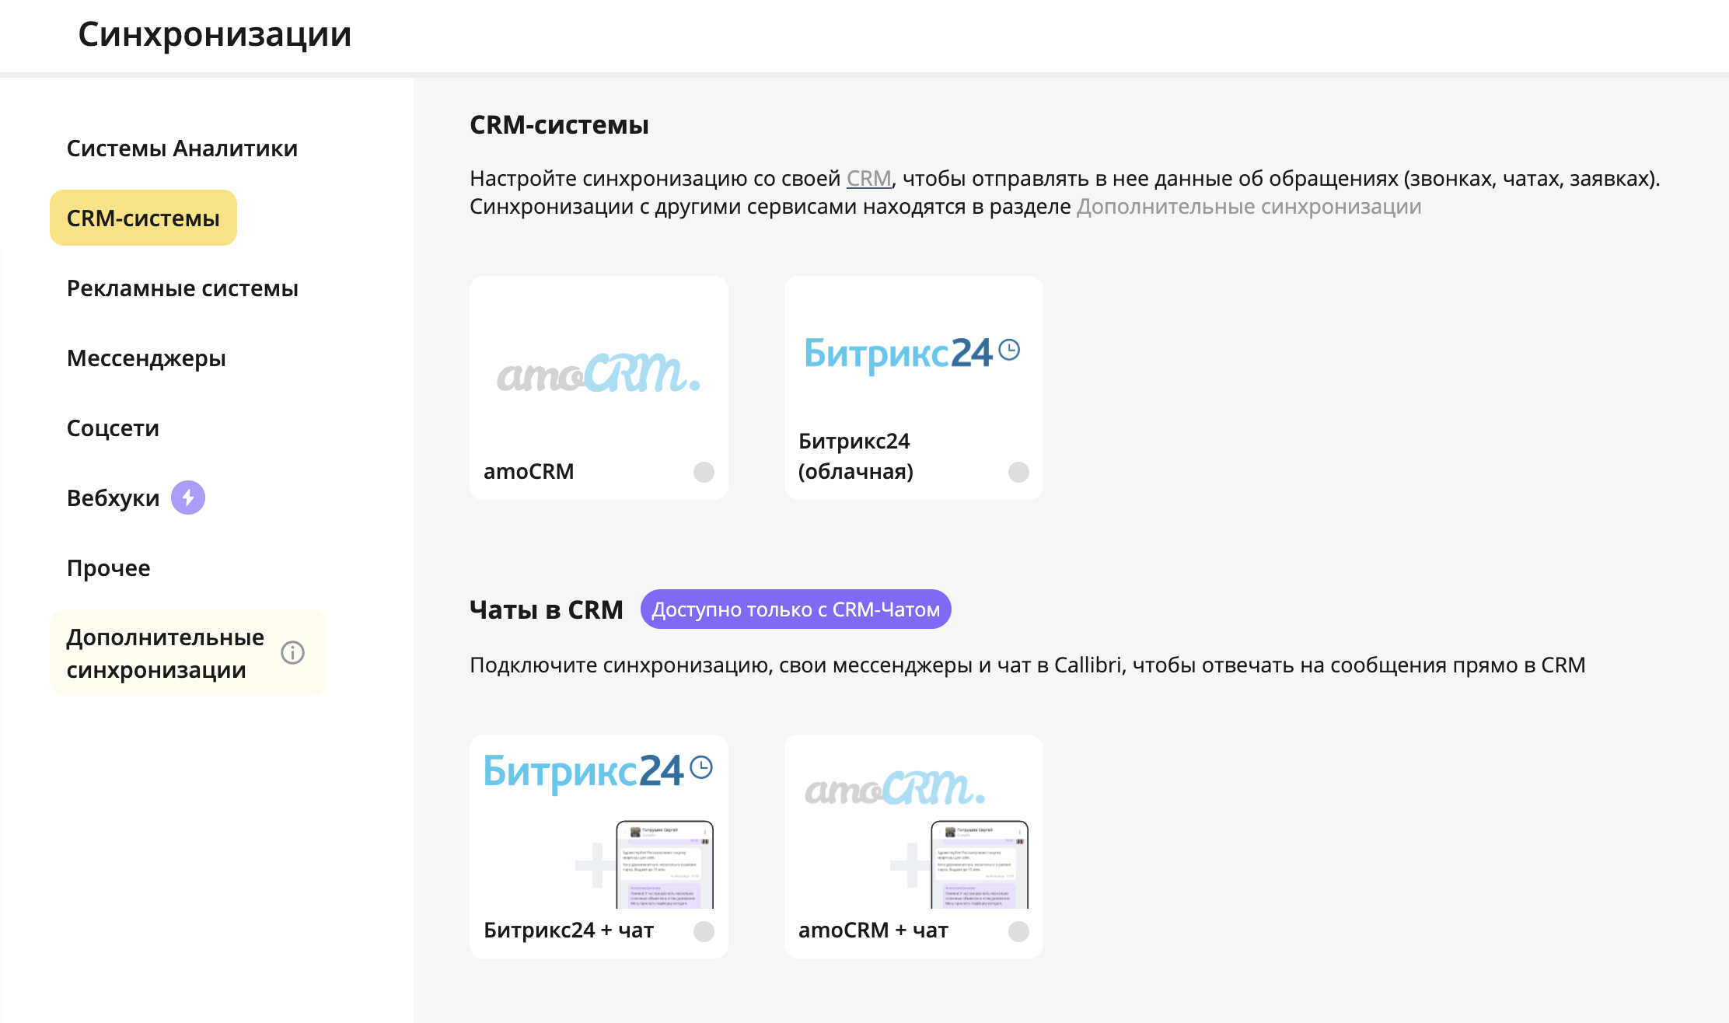The image size is (1729, 1023).
Task: Toggle the Битрикс24 (облачная) status indicator
Action: click(1018, 472)
